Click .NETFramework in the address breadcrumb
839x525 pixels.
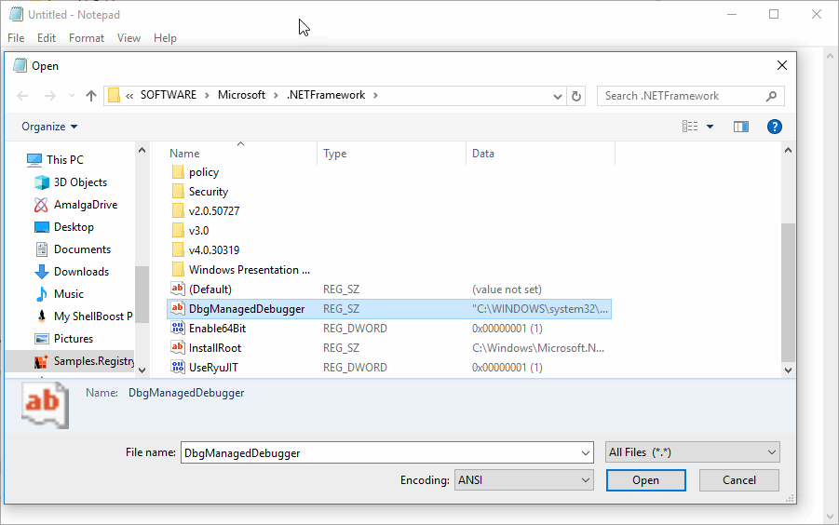coord(326,95)
